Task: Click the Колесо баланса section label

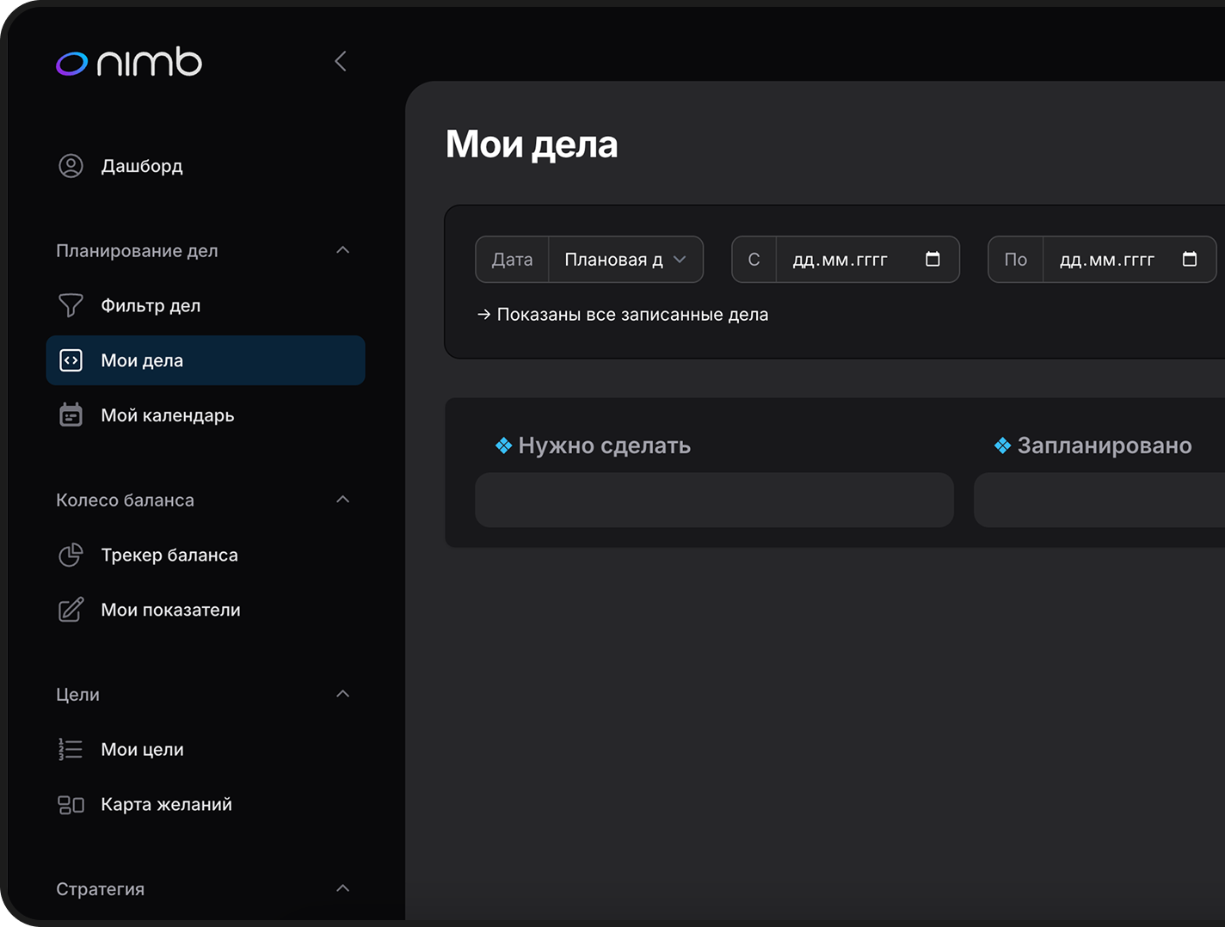Action: tap(125, 500)
